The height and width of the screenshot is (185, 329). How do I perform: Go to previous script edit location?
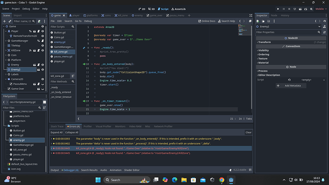pos(240,21)
